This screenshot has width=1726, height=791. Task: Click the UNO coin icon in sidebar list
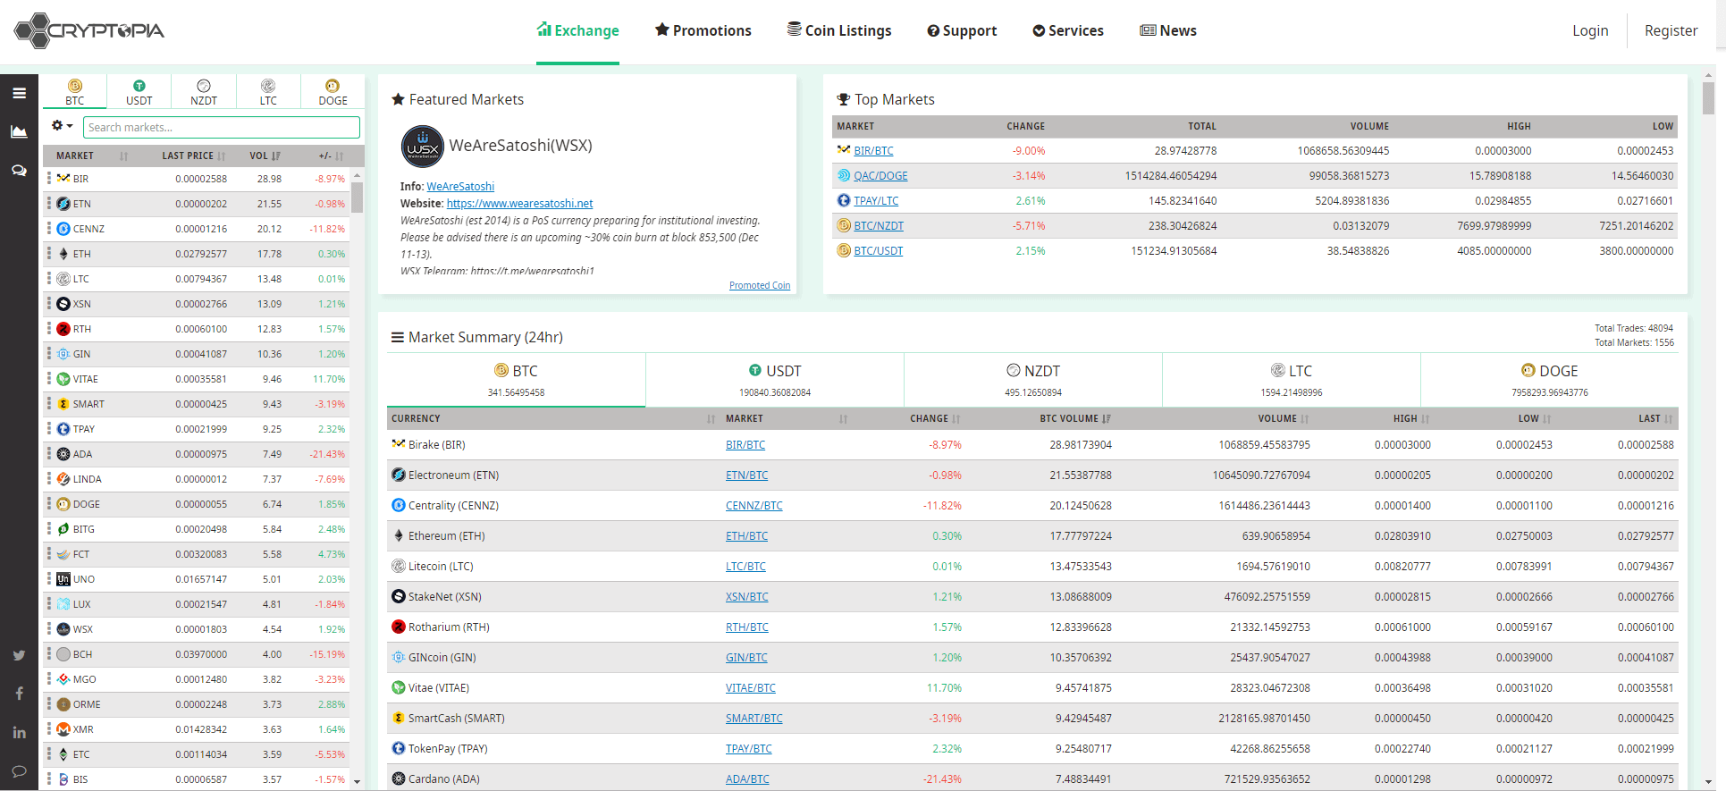click(x=63, y=579)
